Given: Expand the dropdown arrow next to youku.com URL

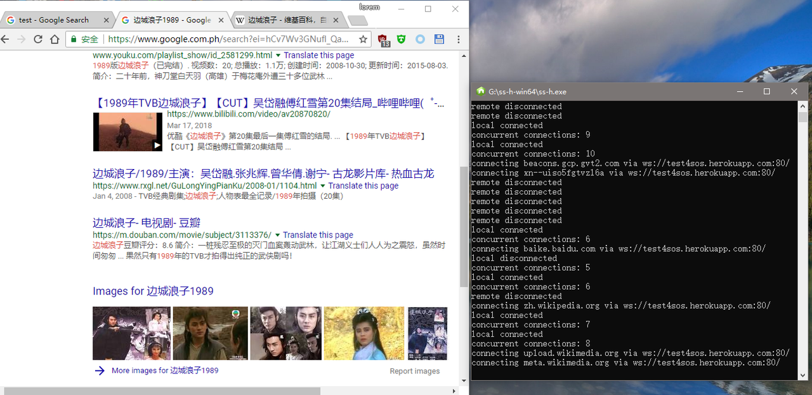Looking at the screenshot, I should point(278,56).
